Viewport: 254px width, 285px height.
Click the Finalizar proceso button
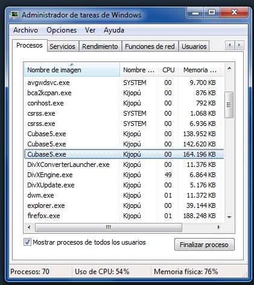(x=205, y=245)
